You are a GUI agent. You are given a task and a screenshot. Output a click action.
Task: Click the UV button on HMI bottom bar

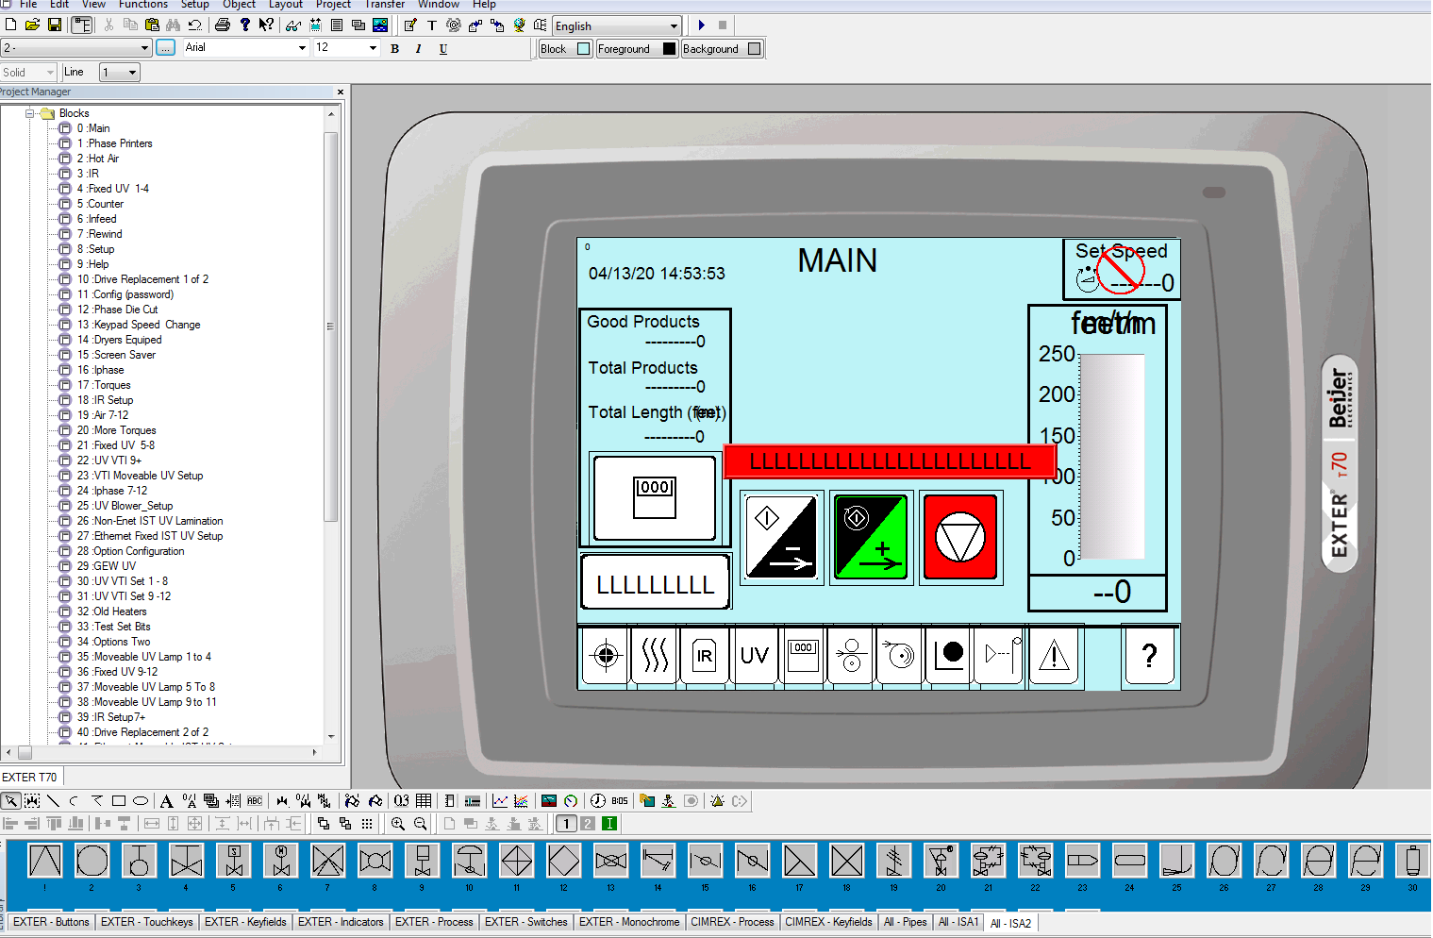pos(754,656)
